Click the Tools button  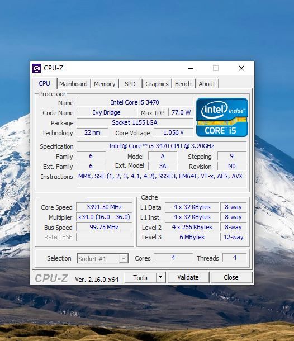tap(140, 277)
